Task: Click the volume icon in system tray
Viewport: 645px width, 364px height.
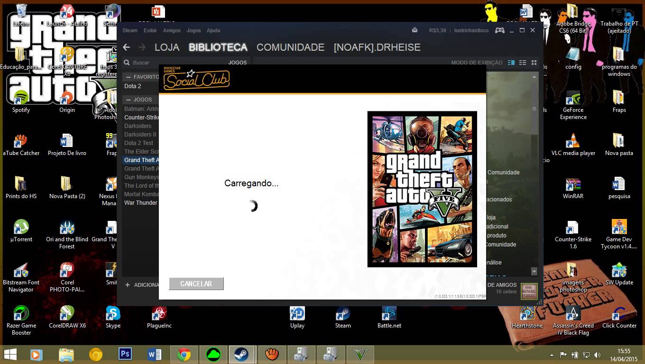Action: (598, 355)
